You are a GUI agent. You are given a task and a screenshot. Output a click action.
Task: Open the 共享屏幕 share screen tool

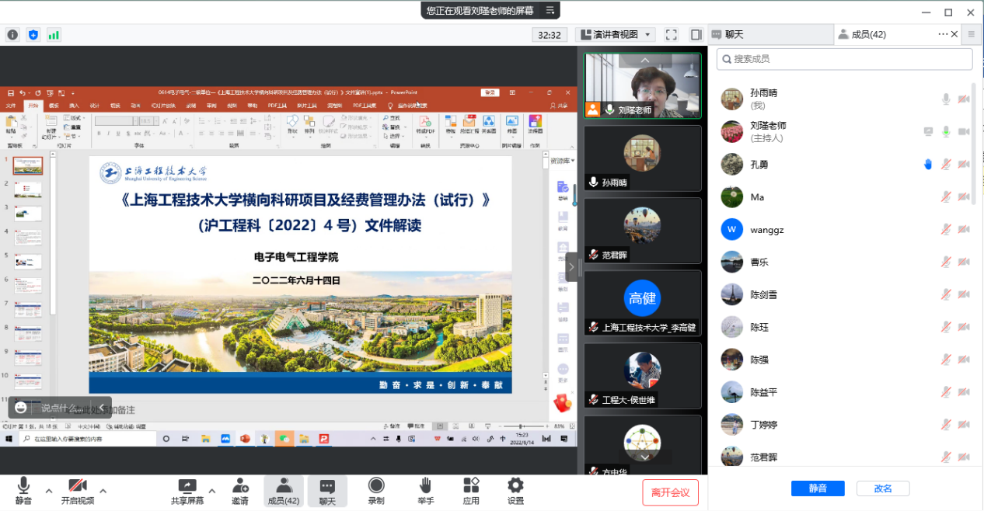click(x=187, y=492)
